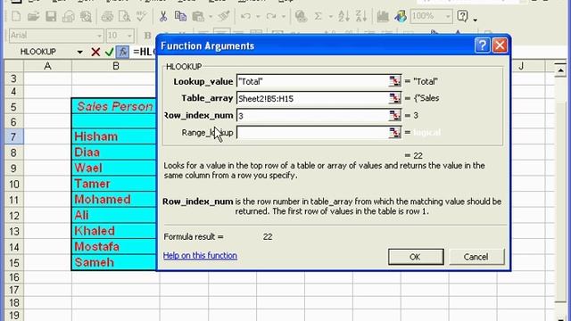
Task: Click the AutoSum sigma icon
Action: click(x=319, y=16)
